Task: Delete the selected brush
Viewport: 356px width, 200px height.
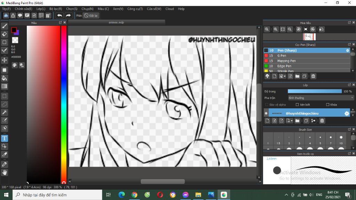Action: click(313, 76)
